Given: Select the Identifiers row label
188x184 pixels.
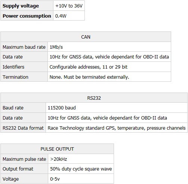Looking at the screenshot, I should [13, 67].
